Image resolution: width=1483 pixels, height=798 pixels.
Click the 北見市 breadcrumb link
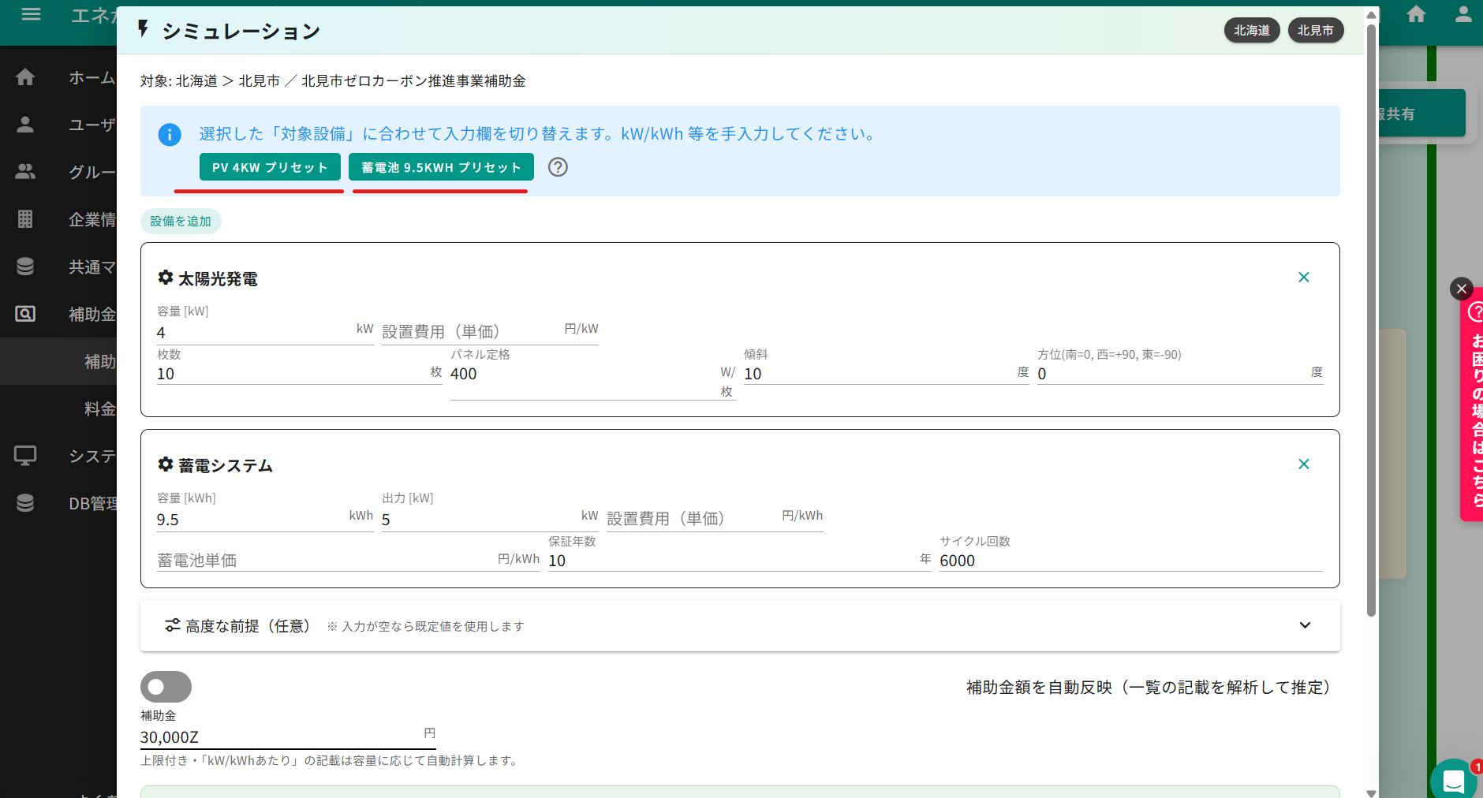tap(259, 80)
